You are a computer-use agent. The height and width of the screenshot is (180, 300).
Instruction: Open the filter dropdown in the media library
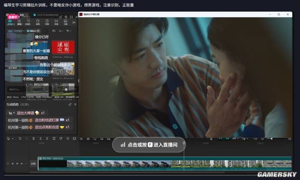(69, 31)
